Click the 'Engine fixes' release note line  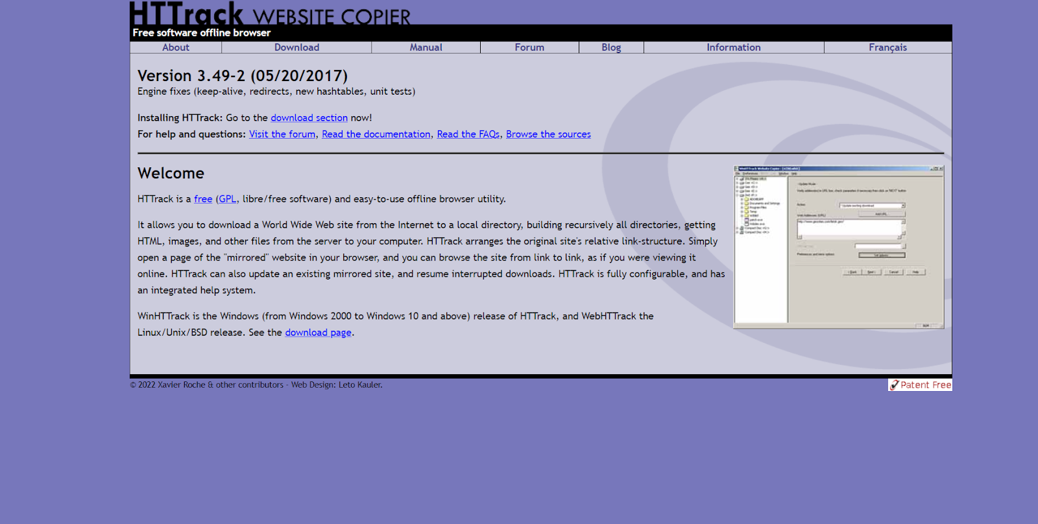pos(276,91)
